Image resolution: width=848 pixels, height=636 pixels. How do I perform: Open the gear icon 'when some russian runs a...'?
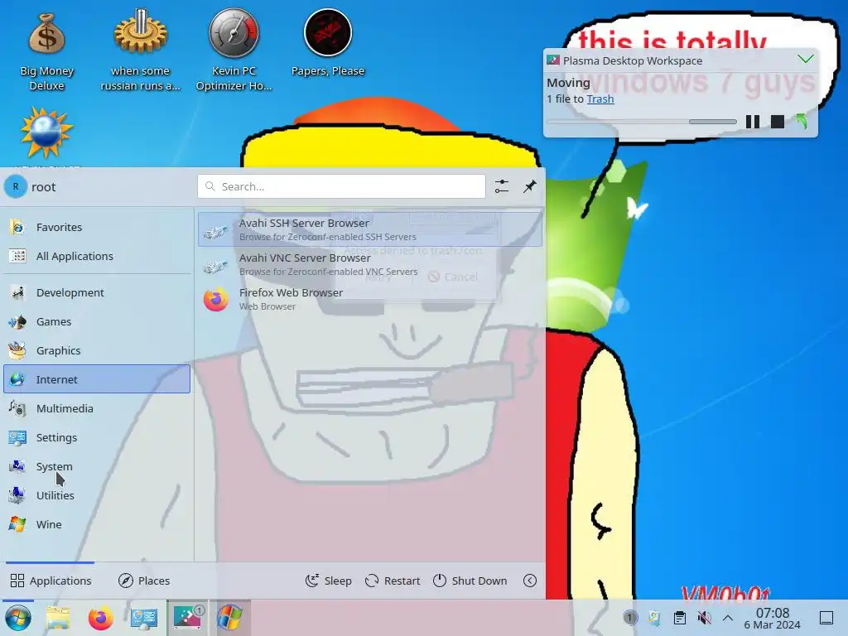(x=140, y=50)
